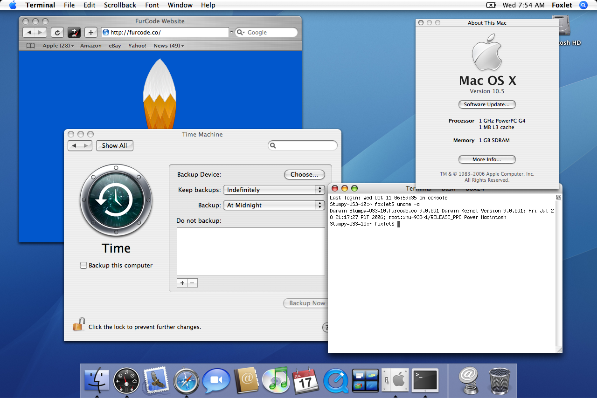Click the Safari address bar

[x=165, y=32]
